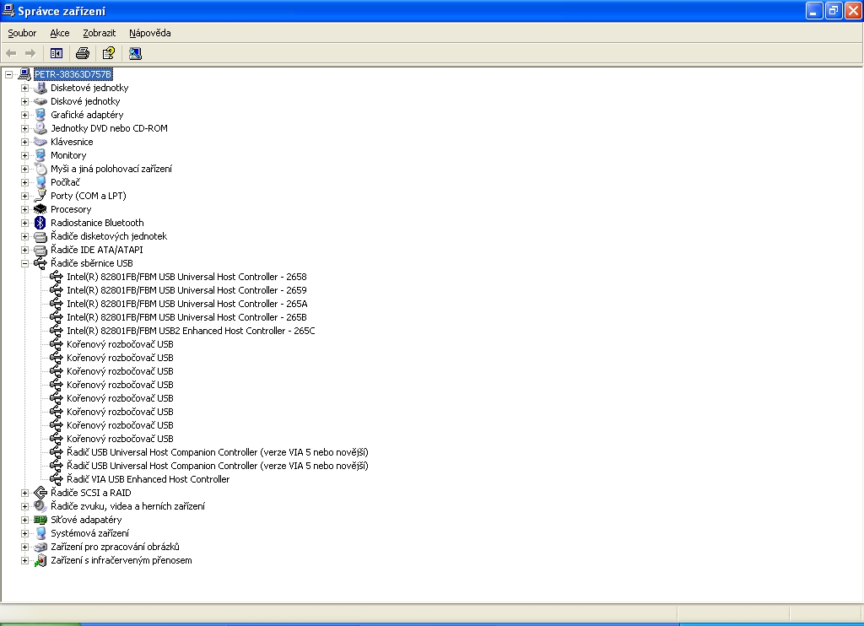Open the Properties help toolbar icon
This screenshot has width=864, height=626.
point(109,53)
